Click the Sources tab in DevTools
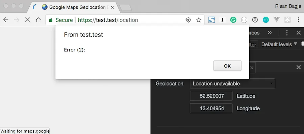This screenshot has height=134, width=304. 254,32
